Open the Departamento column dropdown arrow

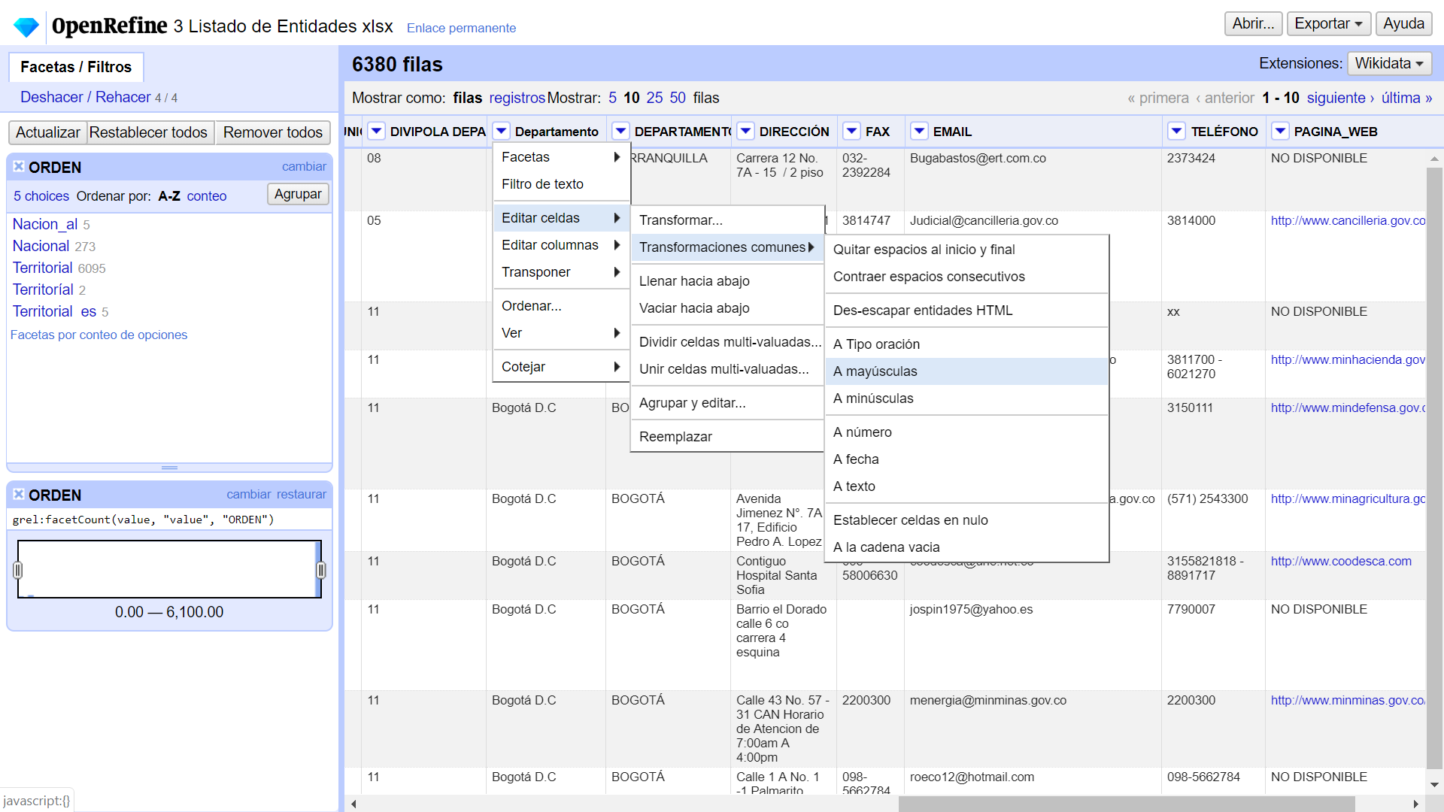tap(502, 132)
